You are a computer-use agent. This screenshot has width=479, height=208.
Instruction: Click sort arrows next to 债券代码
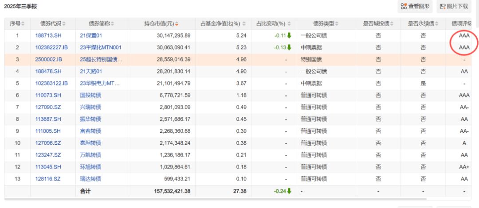[63, 24]
